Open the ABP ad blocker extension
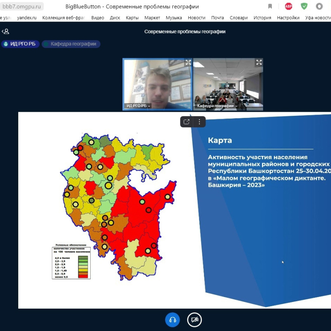The width and height of the screenshot is (331, 331). click(x=288, y=6)
